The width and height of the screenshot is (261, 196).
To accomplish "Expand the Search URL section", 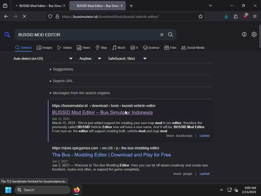I will tap(61, 81).
